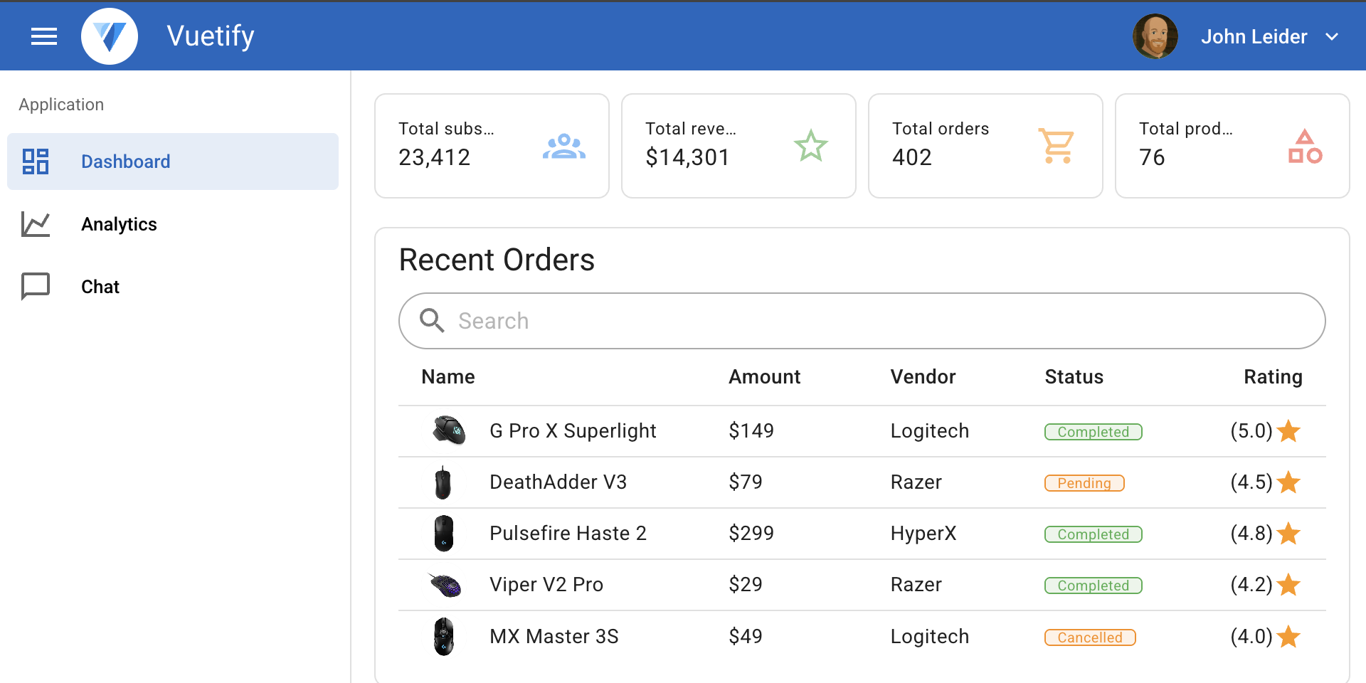The width and height of the screenshot is (1366, 683).
Task: Click the Chat bubble icon
Action: (x=36, y=287)
